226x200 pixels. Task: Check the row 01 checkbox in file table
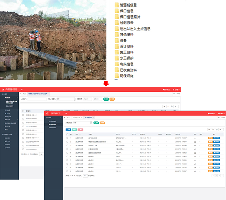pyautogui.click(x=67, y=138)
